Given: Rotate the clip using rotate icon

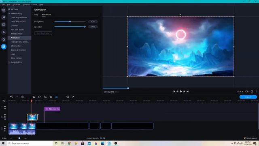Looking at the screenshot, I should click(40, 97).
